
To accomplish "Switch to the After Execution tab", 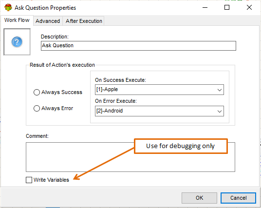I will 84,21.
